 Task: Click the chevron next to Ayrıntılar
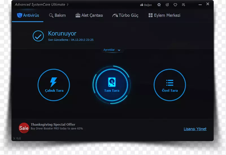pos(119,50)
